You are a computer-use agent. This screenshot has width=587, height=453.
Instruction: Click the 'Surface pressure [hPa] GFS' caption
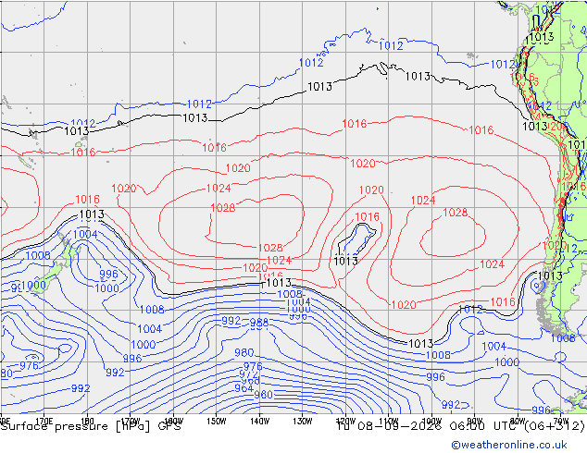tap(91, 426)
